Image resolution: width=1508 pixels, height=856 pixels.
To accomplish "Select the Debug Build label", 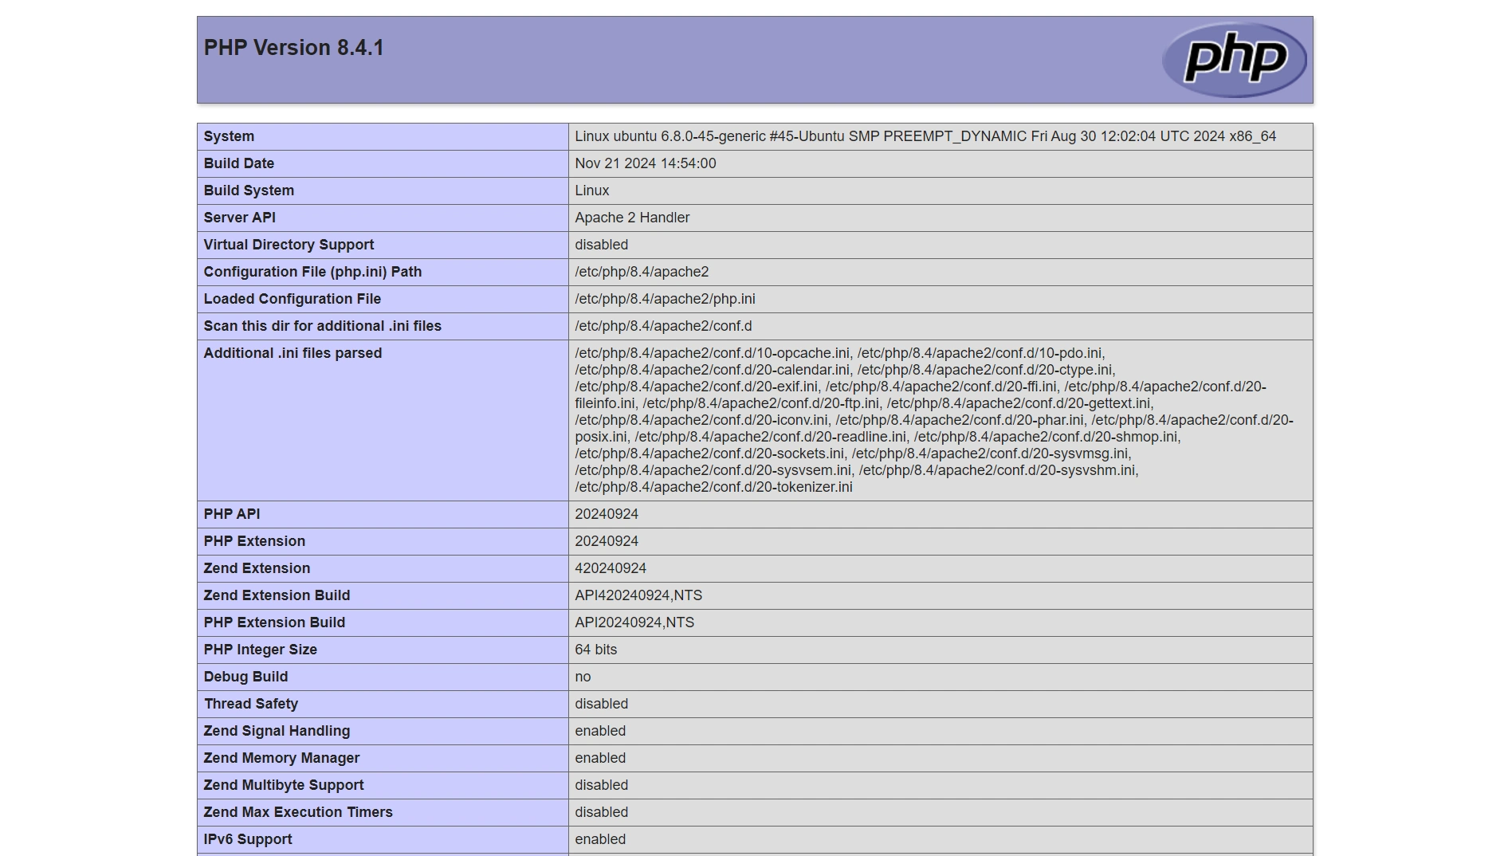I will pos(245,677).
